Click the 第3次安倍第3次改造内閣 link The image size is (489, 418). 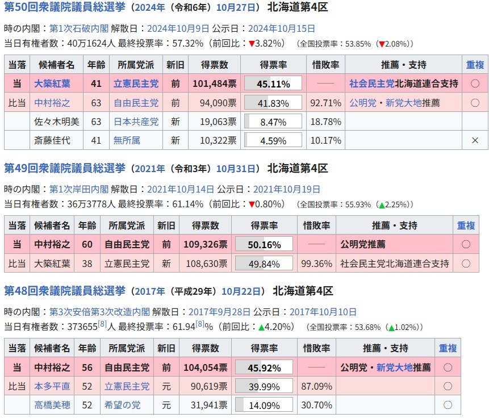pyautogui.click(x=99, y=312)
